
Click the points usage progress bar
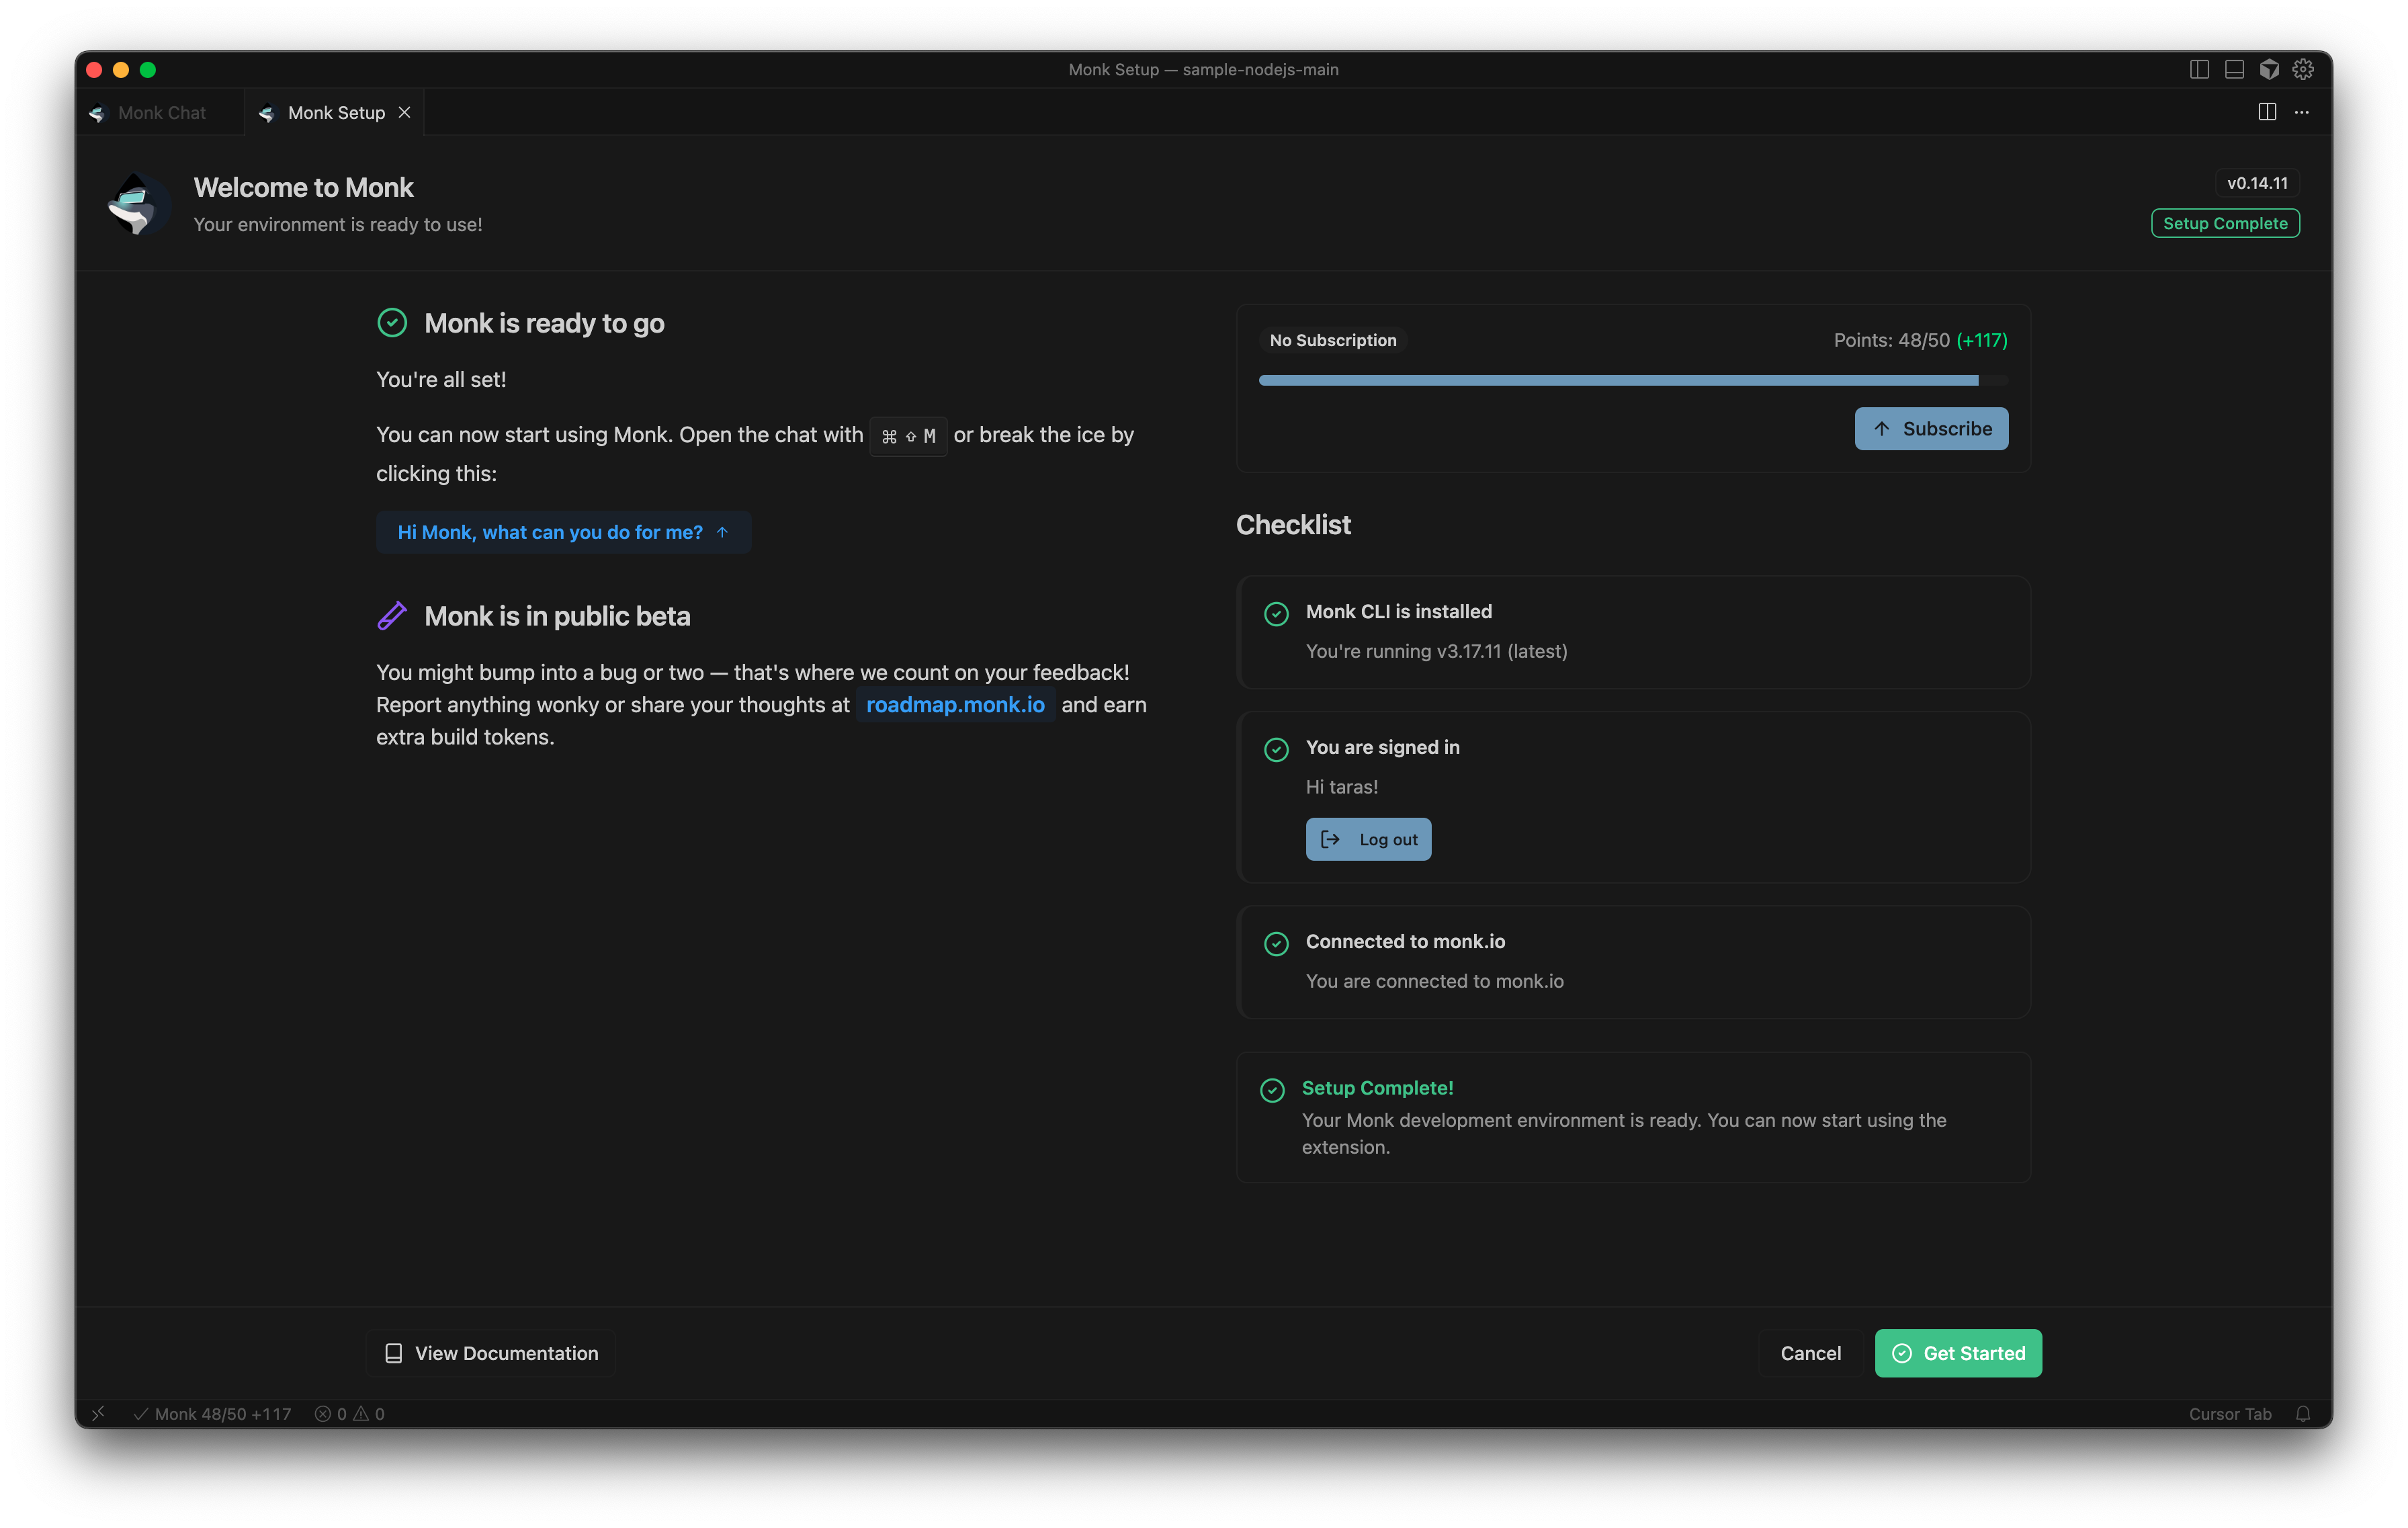click(x=1632, y=380)
